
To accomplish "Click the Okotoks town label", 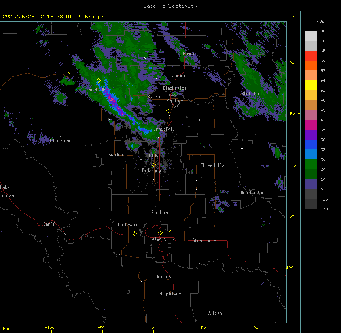I will (x=163, y=277).
